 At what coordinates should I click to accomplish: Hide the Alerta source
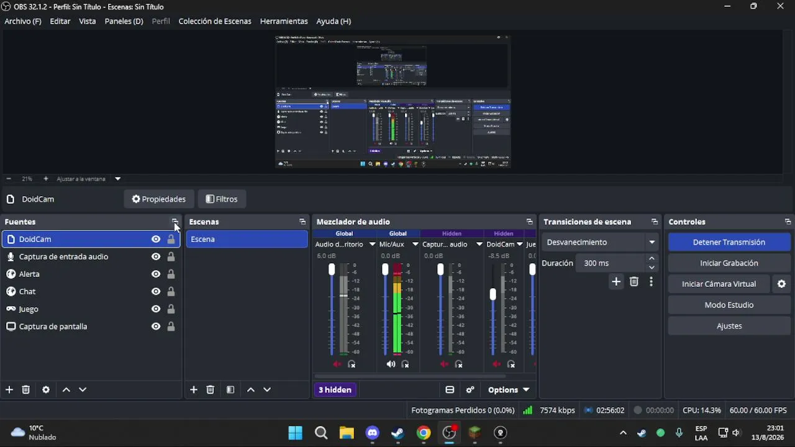tap(156, 274)
